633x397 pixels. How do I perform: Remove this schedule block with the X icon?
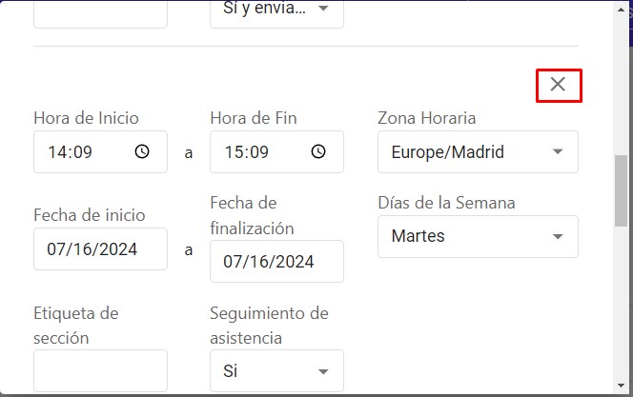pos(559,85)
